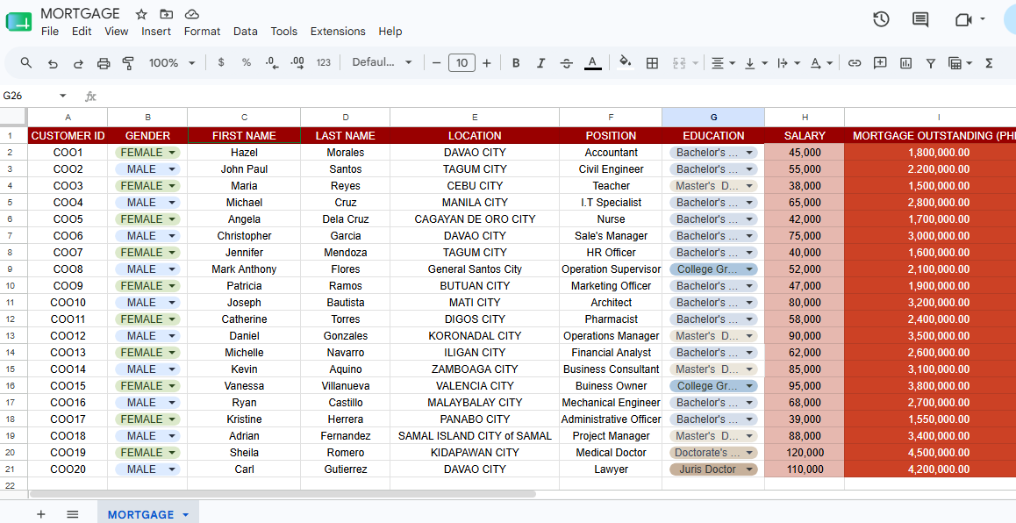Increase font size plus button
This screenshot has height=523, width=1016.
tap(487, 63)
